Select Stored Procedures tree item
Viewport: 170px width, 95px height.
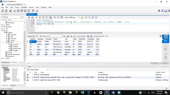pos(14,54)
